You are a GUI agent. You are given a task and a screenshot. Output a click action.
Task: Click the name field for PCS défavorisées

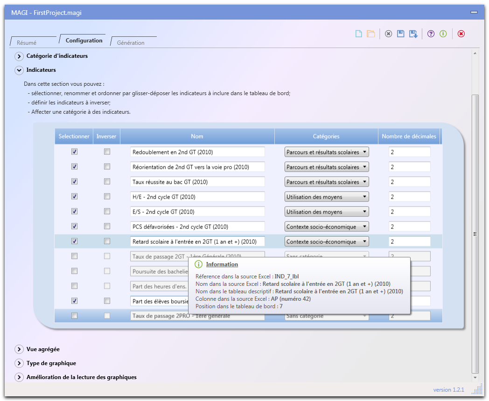click(x=197, y=227)
